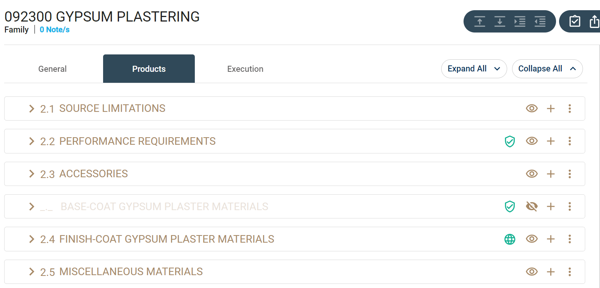Toggle visibility of Finish-Coat Gypsum Plaster Materials
600x288 pixels.
(x=532, y=239)
